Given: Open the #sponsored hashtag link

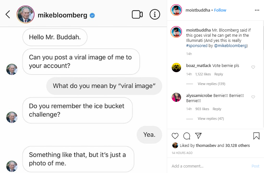Looking at the screenshot, I should (197, 45).
